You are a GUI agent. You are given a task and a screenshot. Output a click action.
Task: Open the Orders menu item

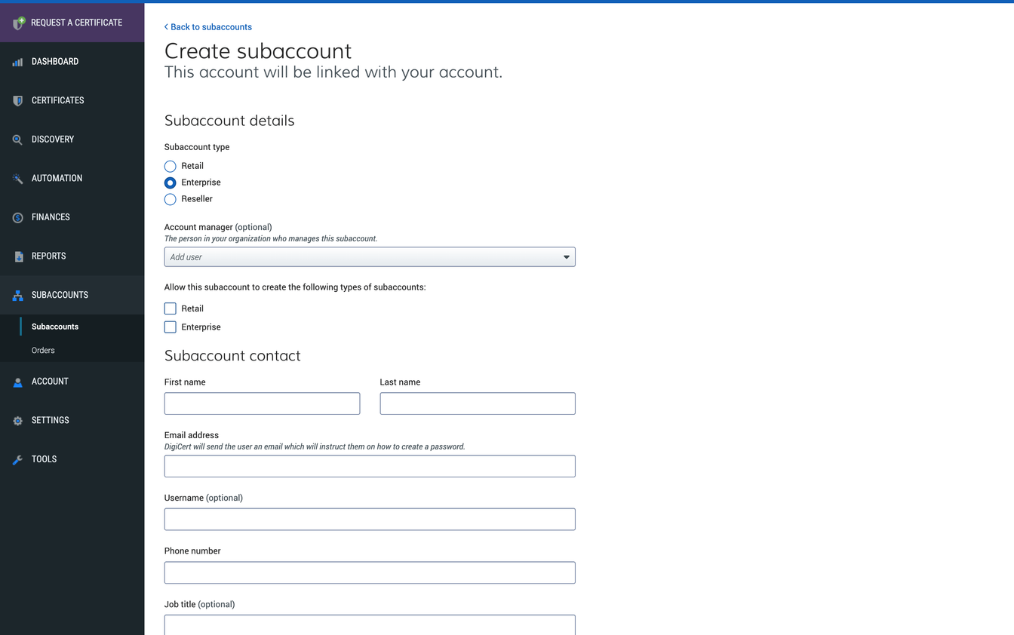tap(43, 350)
